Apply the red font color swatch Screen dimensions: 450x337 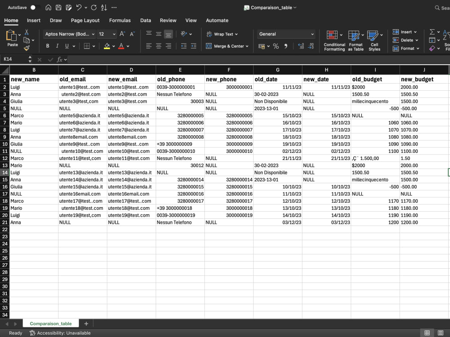121,46
